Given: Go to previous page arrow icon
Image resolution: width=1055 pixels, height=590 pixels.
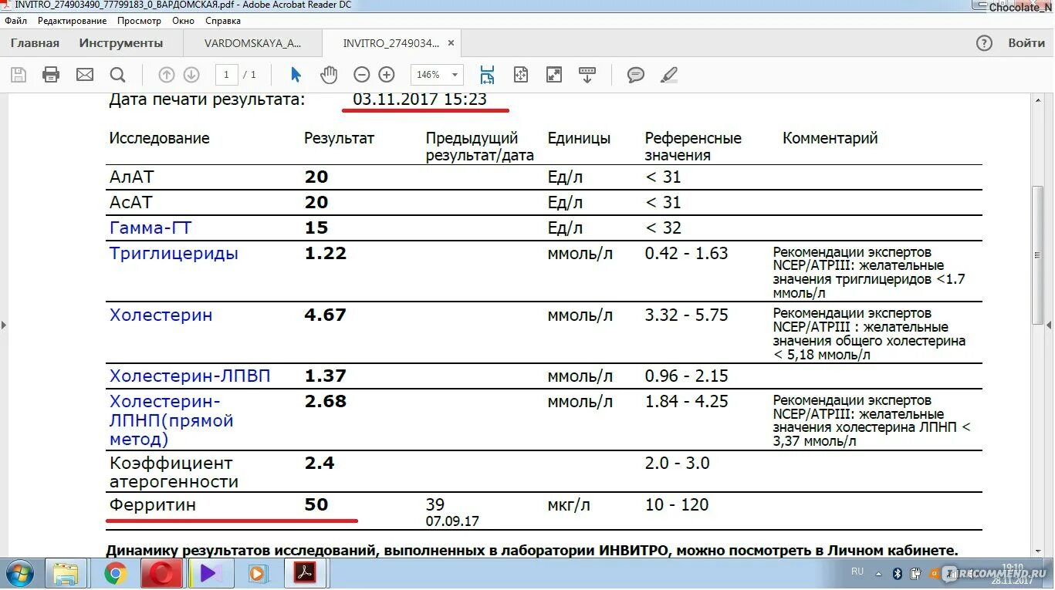Looking at the screenshot, I should (x=167, y=75).
